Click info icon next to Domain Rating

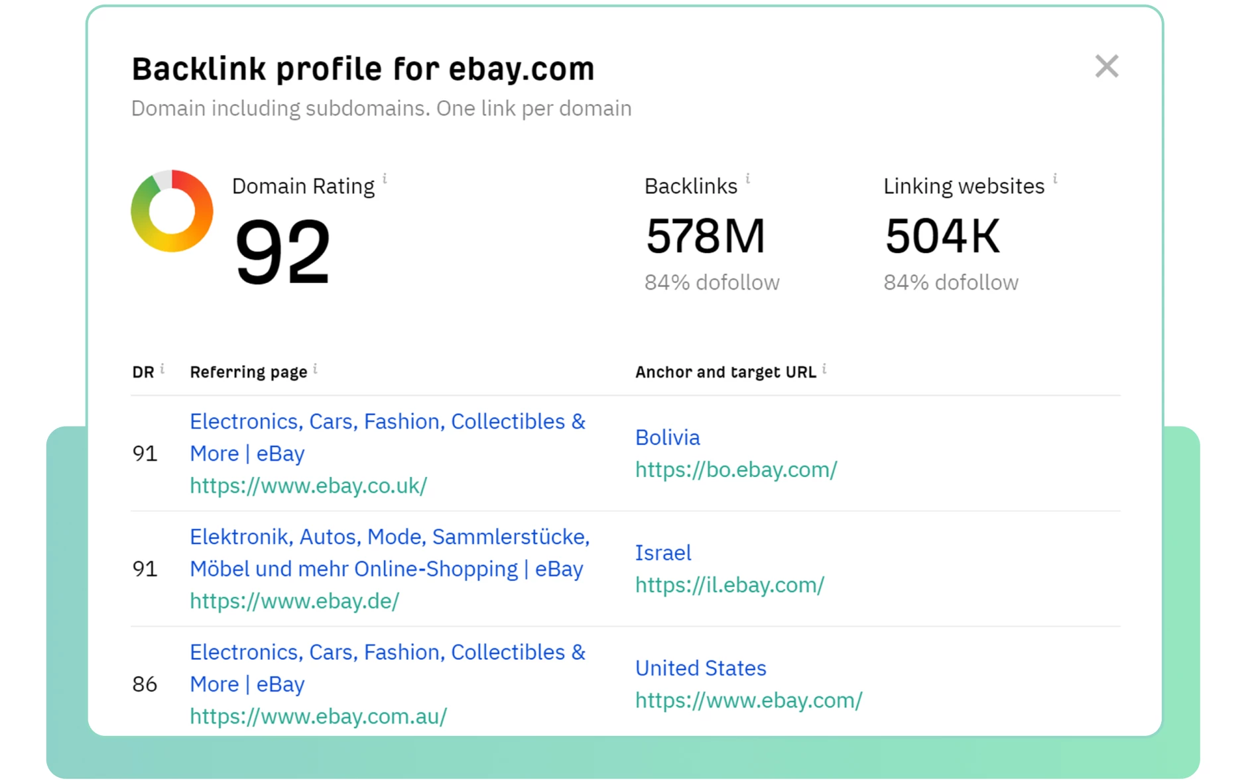tap(385, 178)
